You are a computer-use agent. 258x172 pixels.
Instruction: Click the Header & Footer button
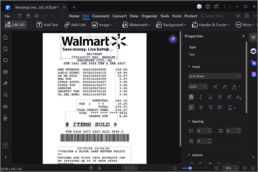(x=211, y=25)
